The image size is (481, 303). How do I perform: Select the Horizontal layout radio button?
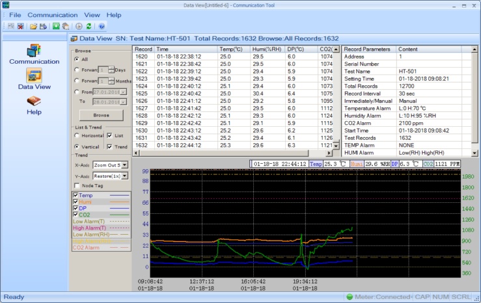[x=77, y=135]
